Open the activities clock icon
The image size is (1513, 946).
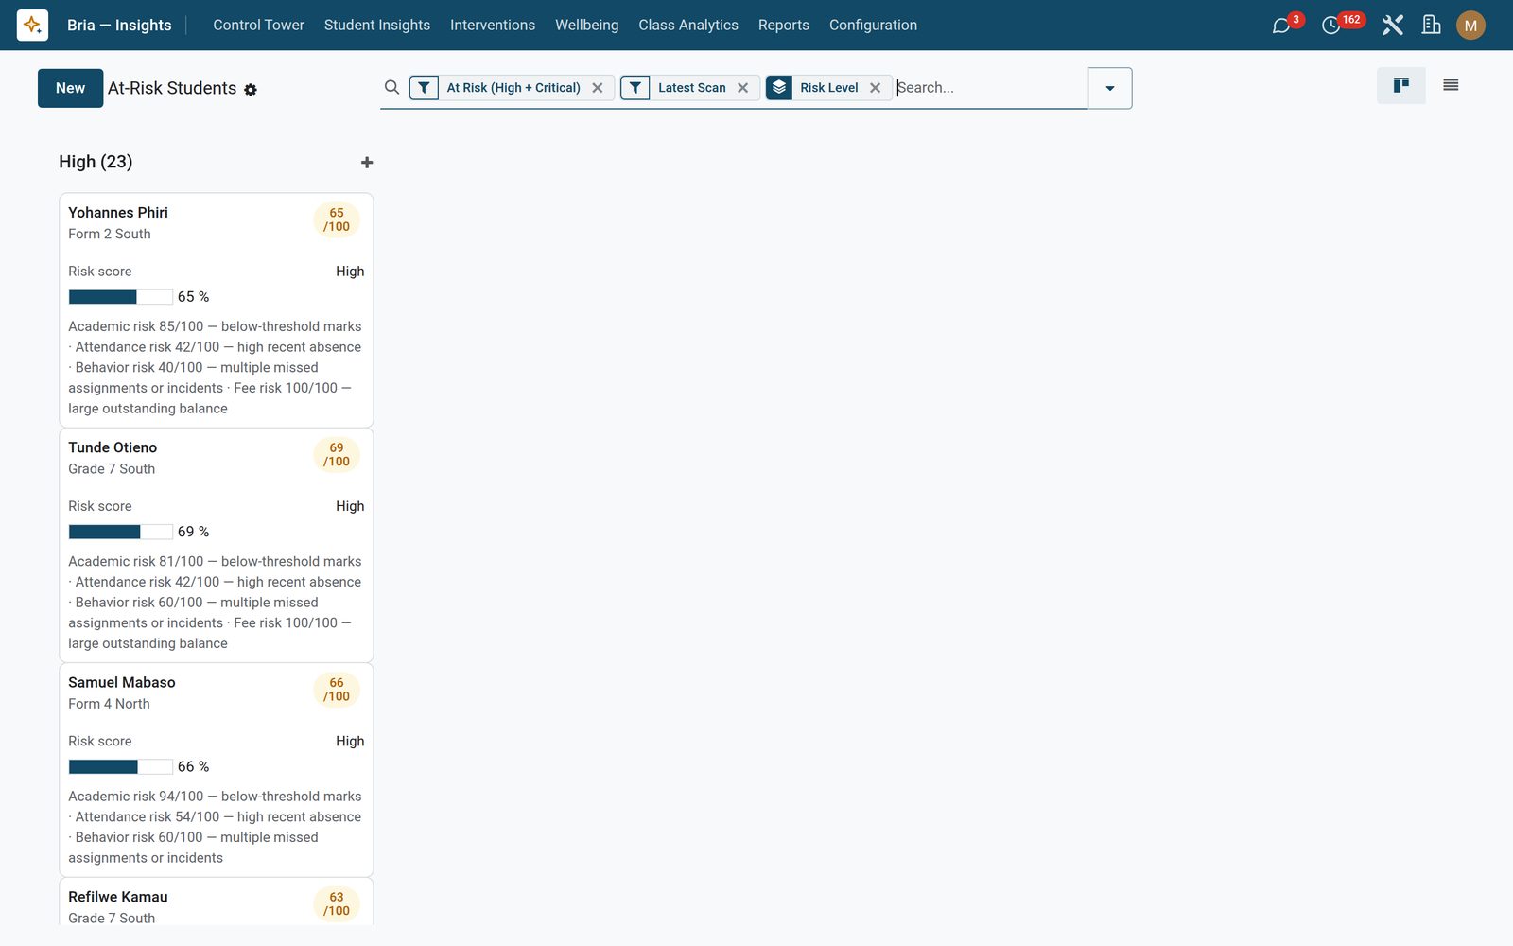1330,26
